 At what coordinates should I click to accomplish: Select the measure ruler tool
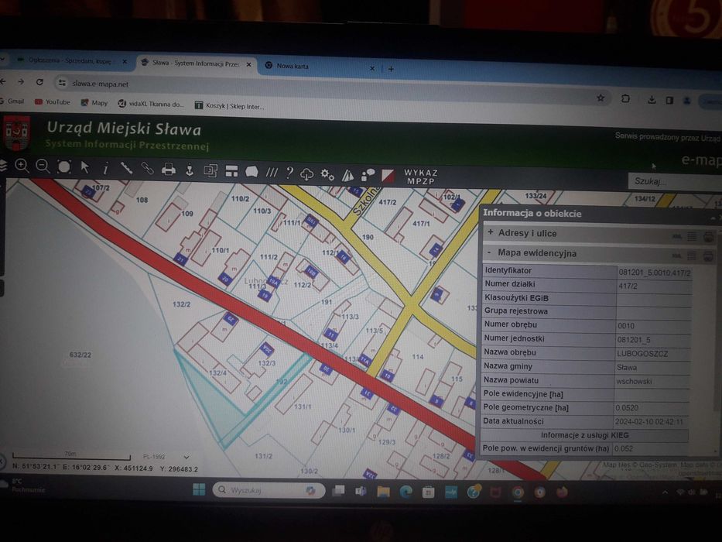tap(126, 168)
